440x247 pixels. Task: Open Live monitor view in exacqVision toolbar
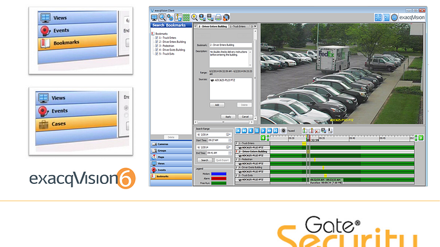pyautogui.click(x=154, y=17)
